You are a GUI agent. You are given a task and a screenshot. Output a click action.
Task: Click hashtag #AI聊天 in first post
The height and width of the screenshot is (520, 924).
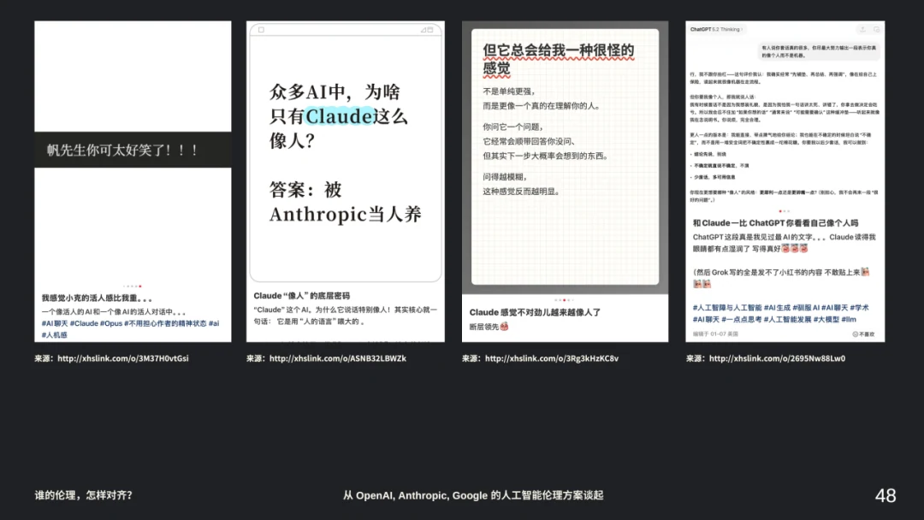[54, 323]
